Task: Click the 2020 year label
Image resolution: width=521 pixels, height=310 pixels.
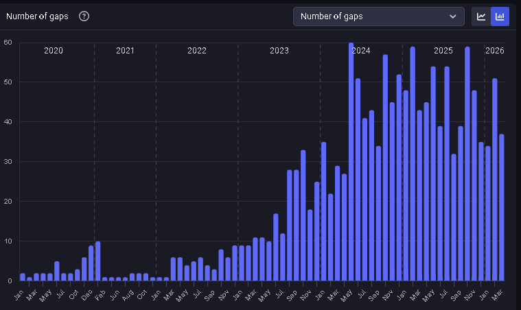Action: pyautogui.click(x=54, y=51)
